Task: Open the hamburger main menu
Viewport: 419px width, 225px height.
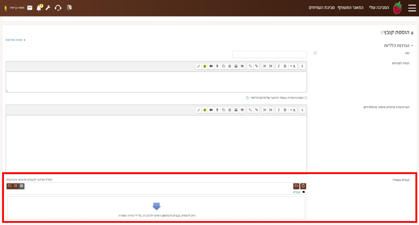Action: point(412,8)
